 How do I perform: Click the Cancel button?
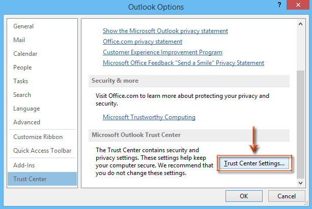click(287, 196)
